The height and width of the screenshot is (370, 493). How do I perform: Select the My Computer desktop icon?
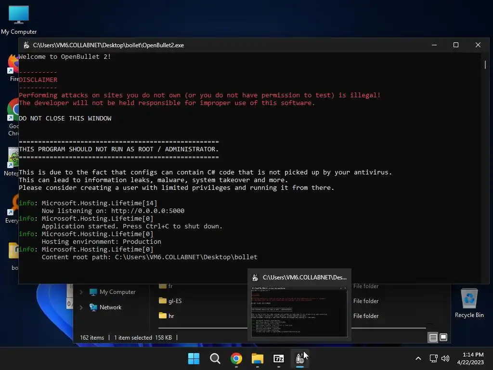click(19, 19)
